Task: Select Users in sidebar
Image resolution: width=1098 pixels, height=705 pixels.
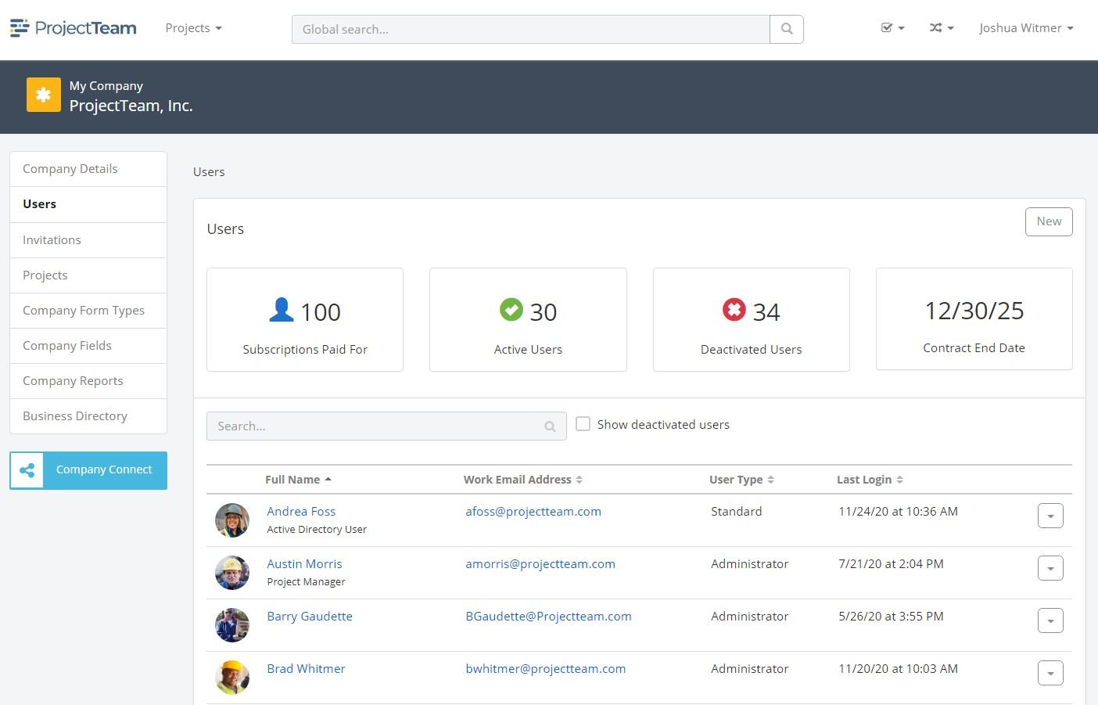Action: 88,204
